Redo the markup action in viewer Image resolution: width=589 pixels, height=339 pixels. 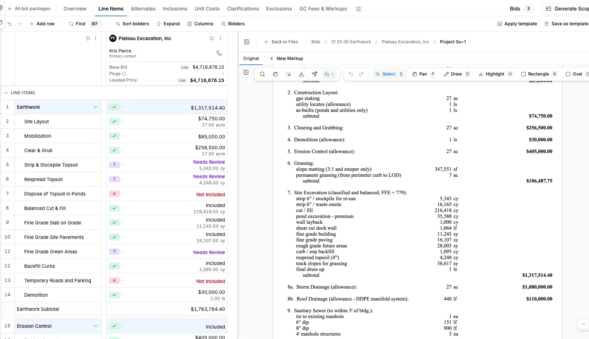tap(361, 74)
